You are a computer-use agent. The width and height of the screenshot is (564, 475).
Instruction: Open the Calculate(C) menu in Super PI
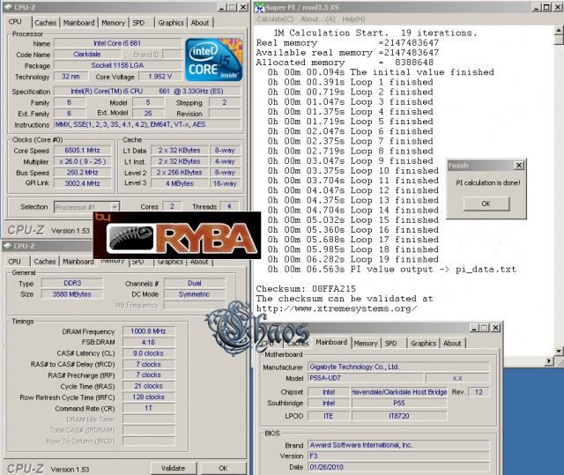(275, 19)
